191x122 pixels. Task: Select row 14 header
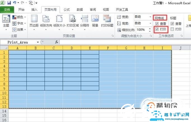point(4,111)
